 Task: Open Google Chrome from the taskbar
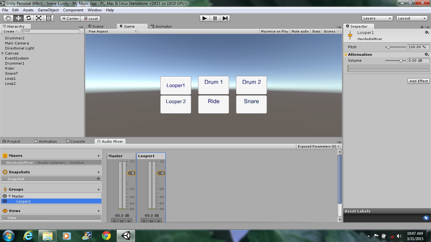[x=106, y=236]
